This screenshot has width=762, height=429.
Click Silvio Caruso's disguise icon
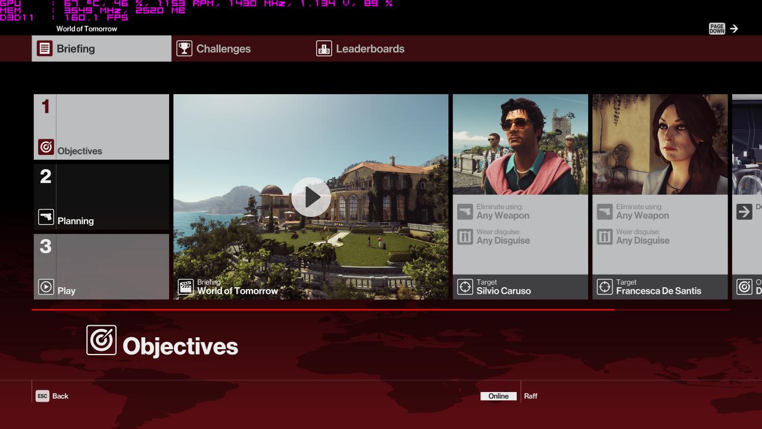pos(465,237)
